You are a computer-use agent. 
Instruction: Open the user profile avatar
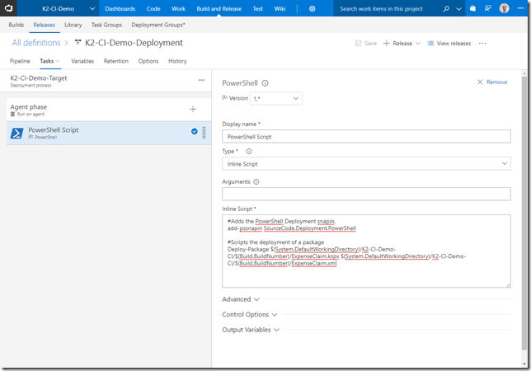(504, 8)
